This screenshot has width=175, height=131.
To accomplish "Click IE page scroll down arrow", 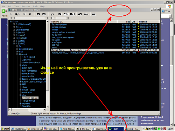I will click(x=171, y=125).
